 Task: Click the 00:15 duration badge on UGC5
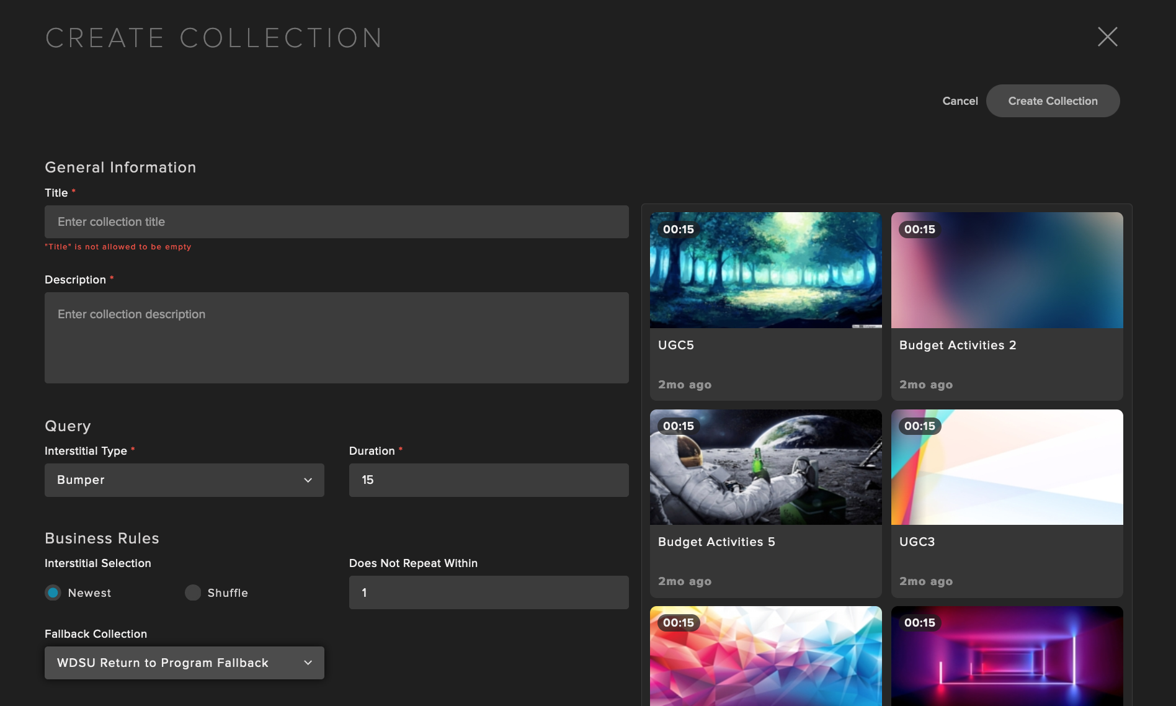click(679, 230)
